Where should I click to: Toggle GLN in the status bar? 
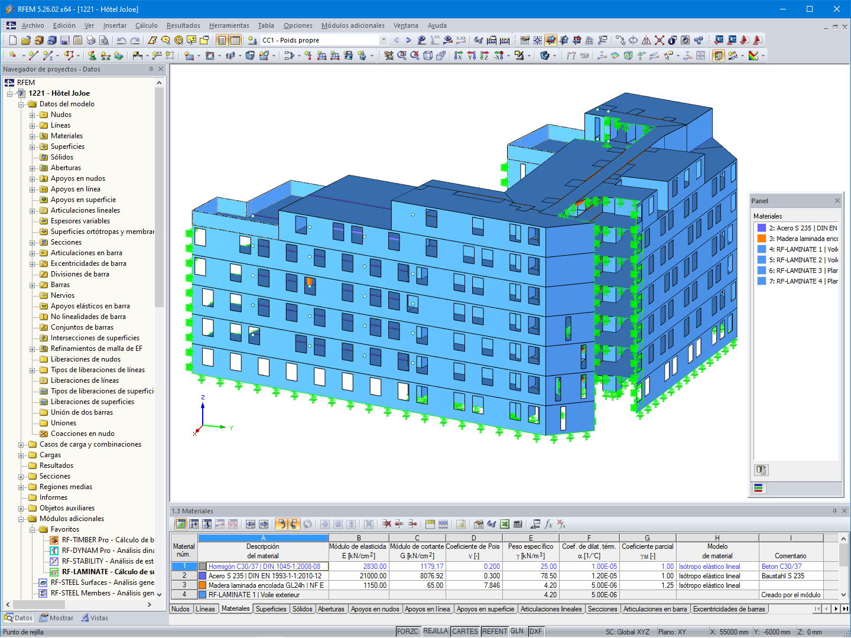517,631
